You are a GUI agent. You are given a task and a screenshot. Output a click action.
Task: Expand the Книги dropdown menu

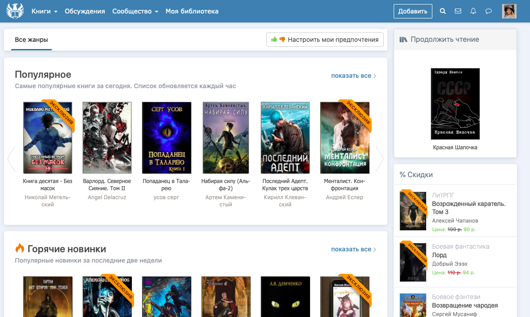click(44, 11)
